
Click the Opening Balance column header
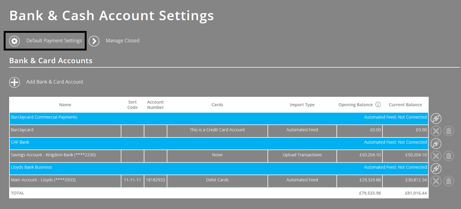coord(356,105)
